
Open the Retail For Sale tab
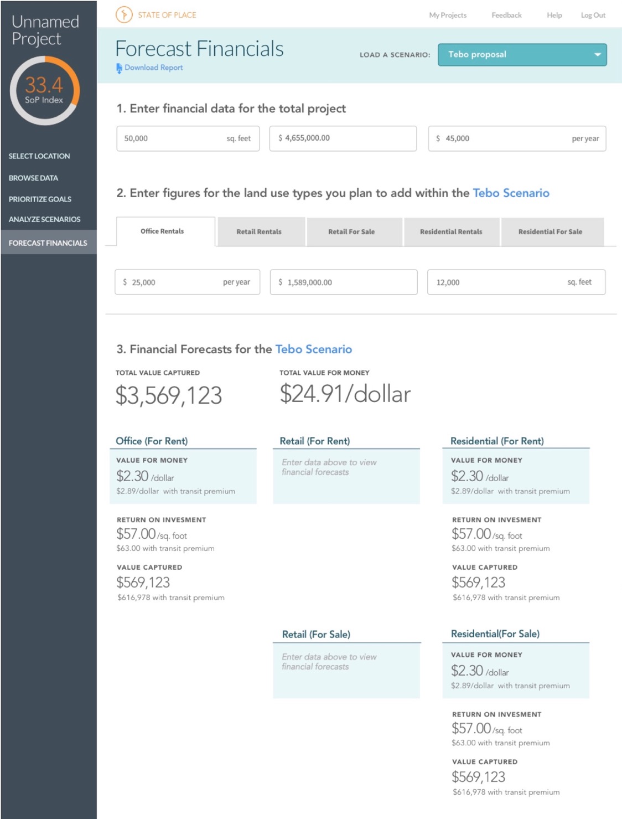point(351,231)
